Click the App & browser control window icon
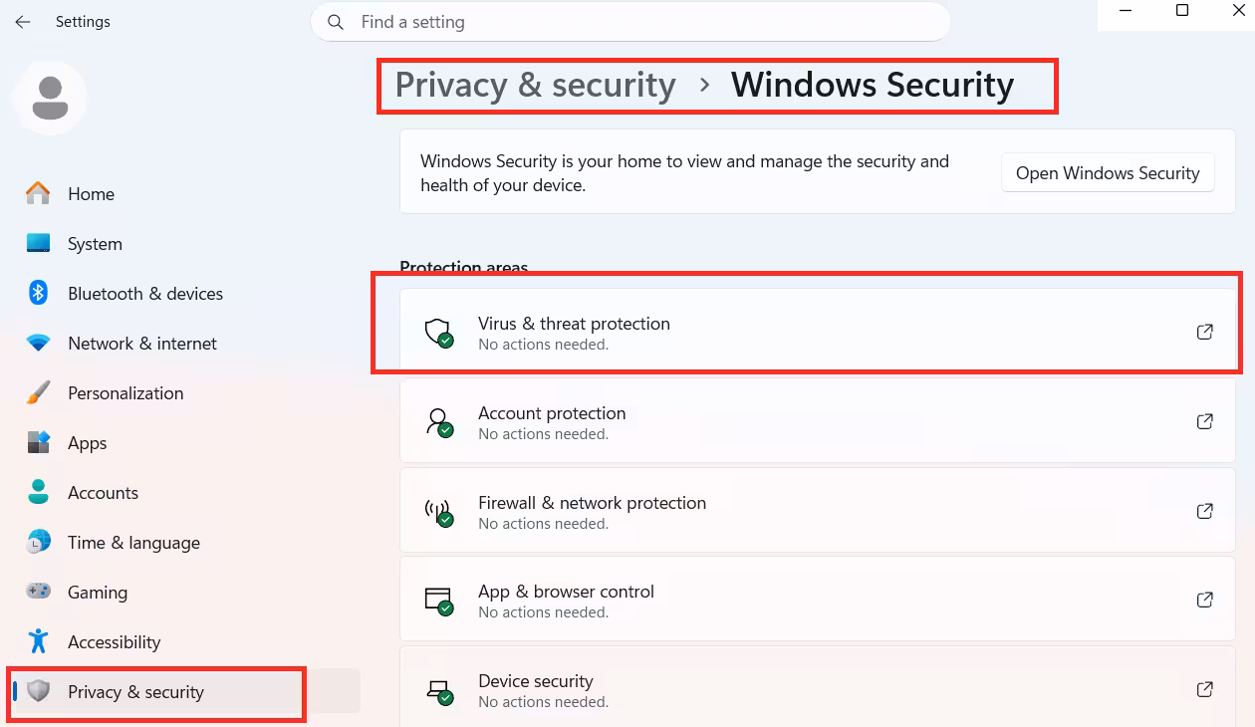 point(439,601)
